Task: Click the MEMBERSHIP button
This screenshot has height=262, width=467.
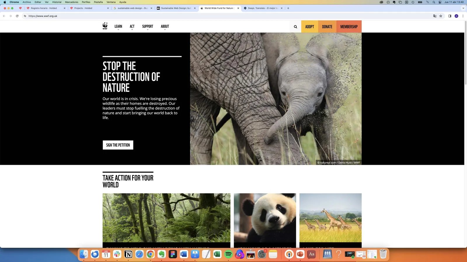Action: pyautogui.click(x=349, y=26)
